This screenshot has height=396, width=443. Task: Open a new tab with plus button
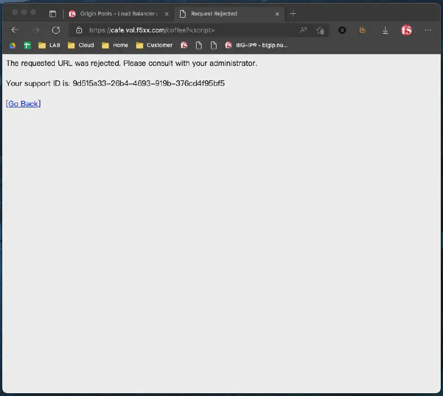pyautogui.click(x=293, y=14)
